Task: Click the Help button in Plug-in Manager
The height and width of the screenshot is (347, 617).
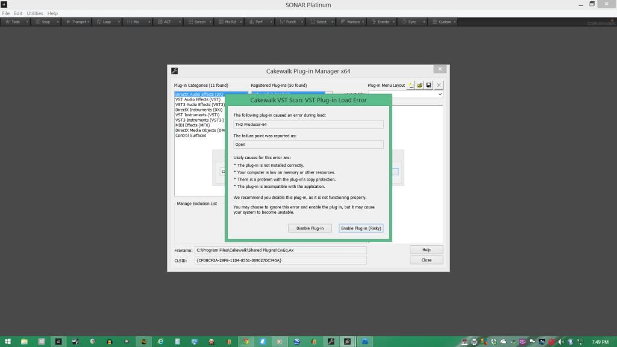Action: coord(427,249)
